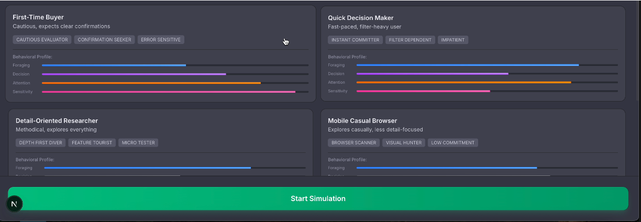Screen dimensions: 641x222
Task: Click Behavioral Profile label in Detail-Oriented Researcher
Action: click(35, 159)
